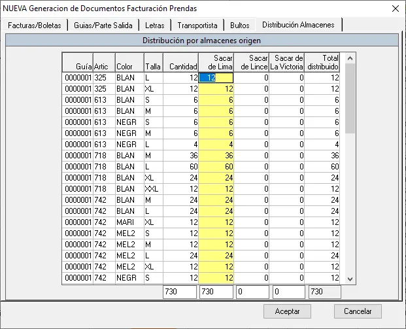Click Sacar de Lima value 24 for 742 MEL2 L
The image size is (406, 329).
point(216,256)
